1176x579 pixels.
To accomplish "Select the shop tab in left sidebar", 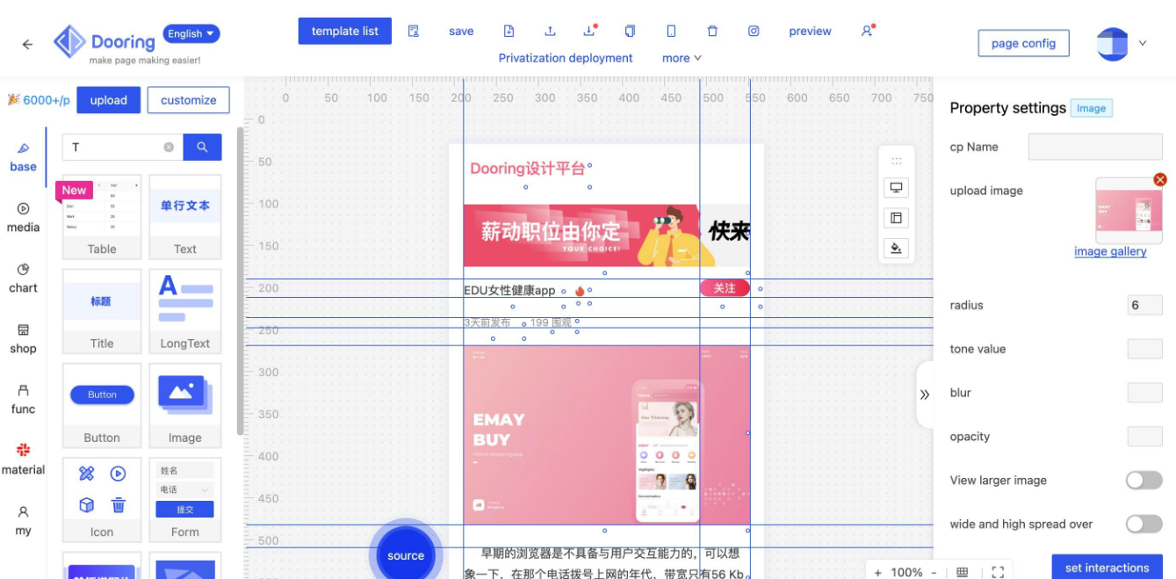I will pyautogui.click(x=24, y=338).
